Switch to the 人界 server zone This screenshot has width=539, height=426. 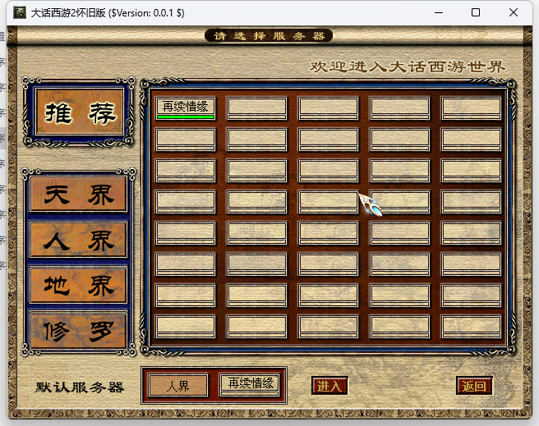78,240
